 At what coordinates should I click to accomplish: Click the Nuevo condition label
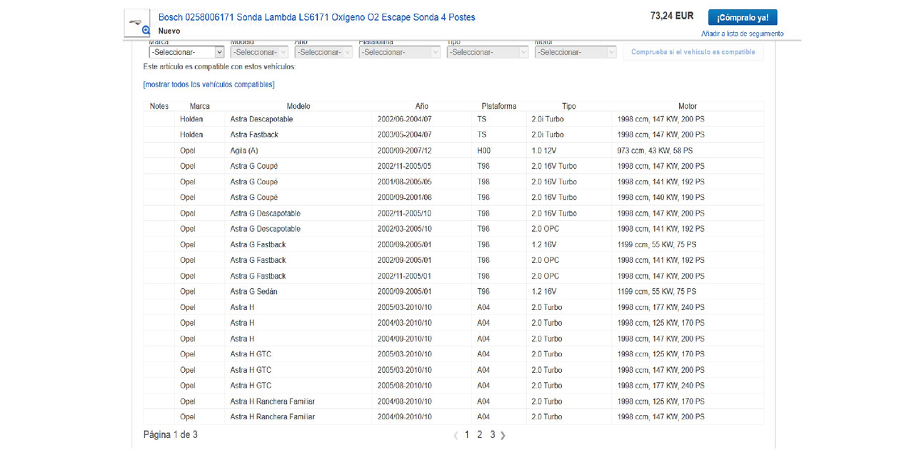click(x=169, y=31)
